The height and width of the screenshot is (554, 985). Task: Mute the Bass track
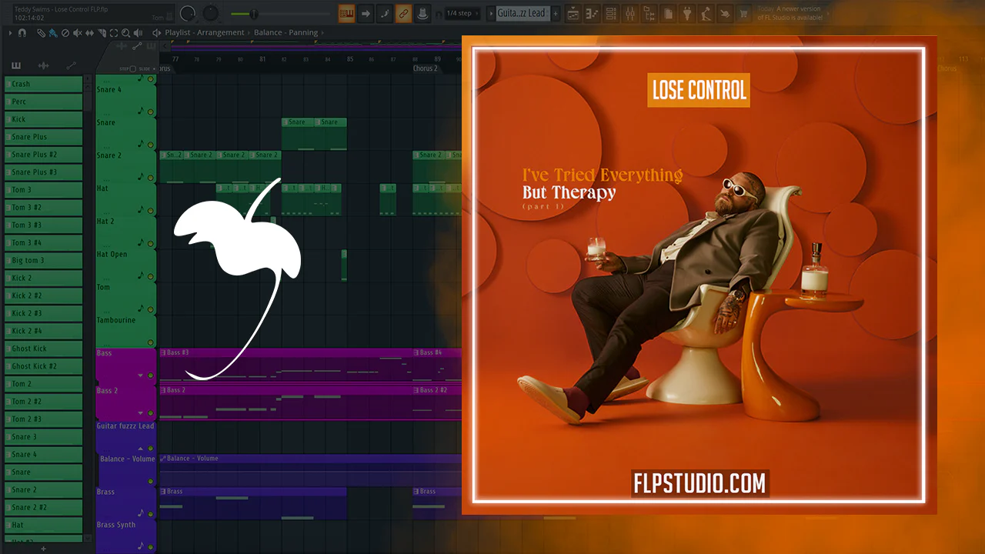pos(151,375)
